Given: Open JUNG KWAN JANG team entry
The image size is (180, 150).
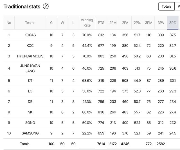Looking at the screenshot, I should [x=30, y=68].
